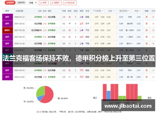This screenshot has width=158, height=114.
Task: Open the 平均欧赔 odds dropdown
Action: [x=98, y=11]
